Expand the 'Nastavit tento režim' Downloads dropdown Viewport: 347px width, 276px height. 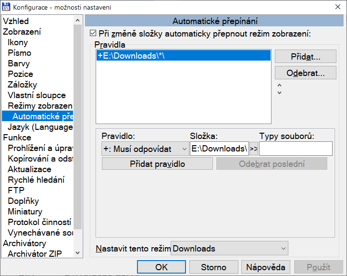tap(229, 249)
